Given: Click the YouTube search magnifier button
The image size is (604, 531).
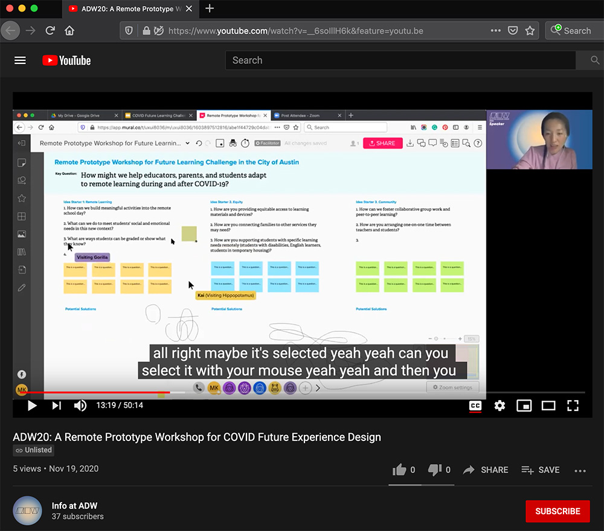Looking at the screenshot, I should pyautogui.click(x=595, y=60).
